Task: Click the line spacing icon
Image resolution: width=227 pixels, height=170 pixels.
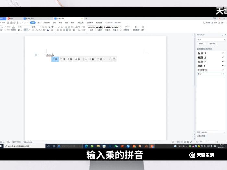Action: 74,30
